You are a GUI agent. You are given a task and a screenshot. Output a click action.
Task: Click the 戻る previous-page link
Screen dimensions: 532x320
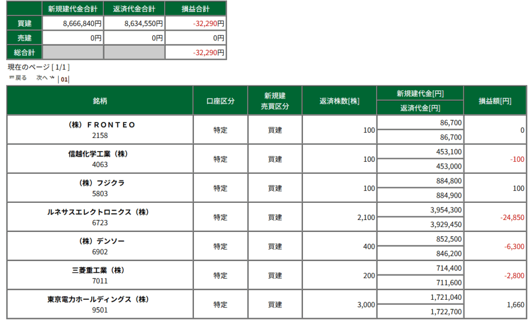pyautogui.click(x=18, y=78)
